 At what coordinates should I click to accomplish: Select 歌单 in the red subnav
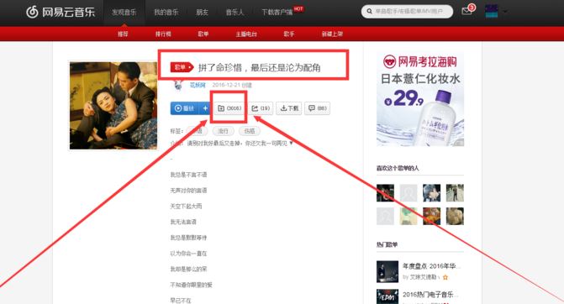[203, 34]
